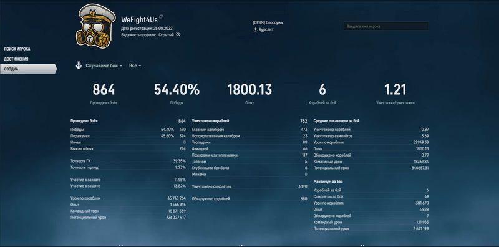This screenshot has height=247, width=499.
Task: Click the large 1800.13 experience figure
Action: click(x=249, y=90)
